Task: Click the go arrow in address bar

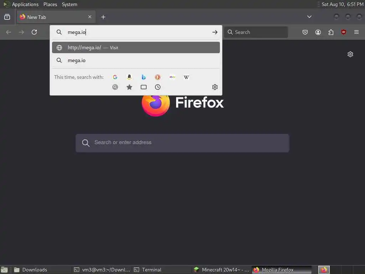Action: pos(215,32)
